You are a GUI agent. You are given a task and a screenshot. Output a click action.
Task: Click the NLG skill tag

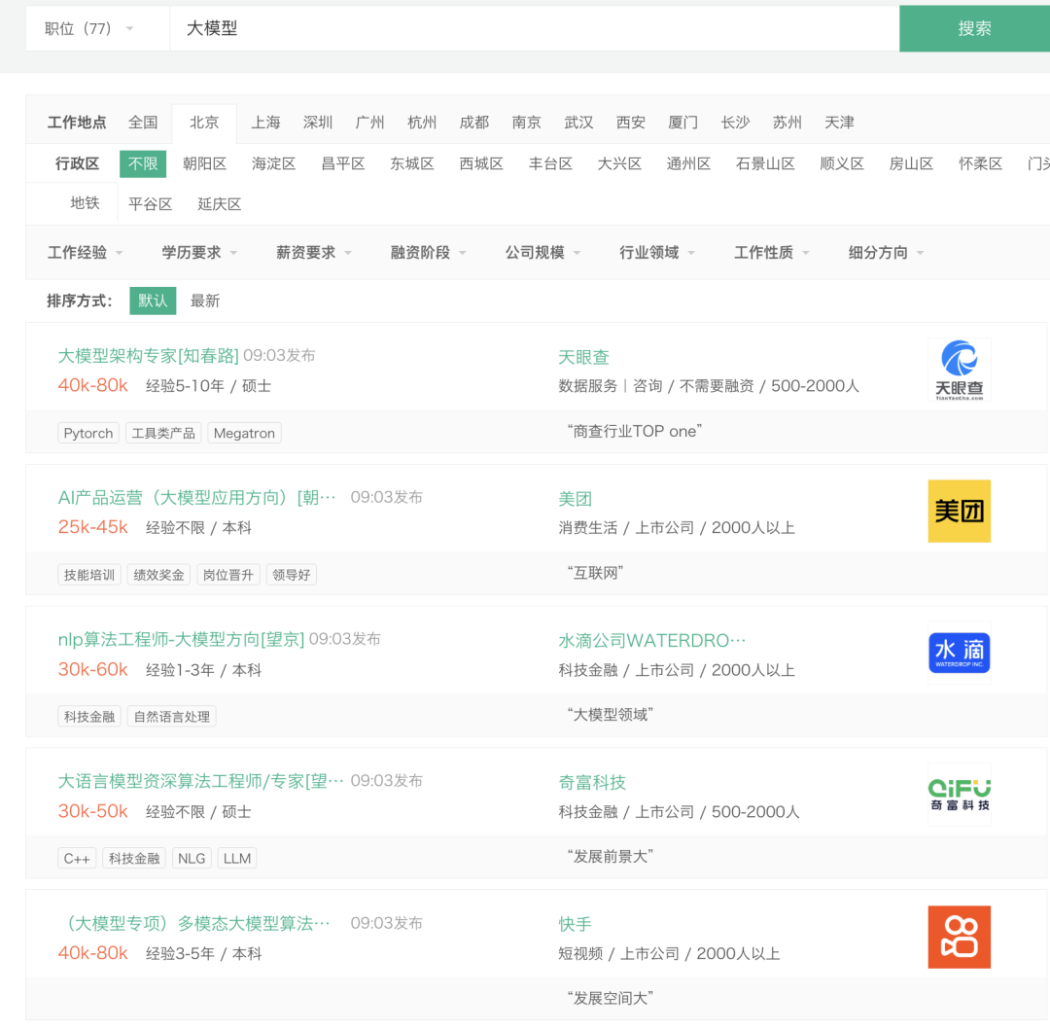click(192, 858)
